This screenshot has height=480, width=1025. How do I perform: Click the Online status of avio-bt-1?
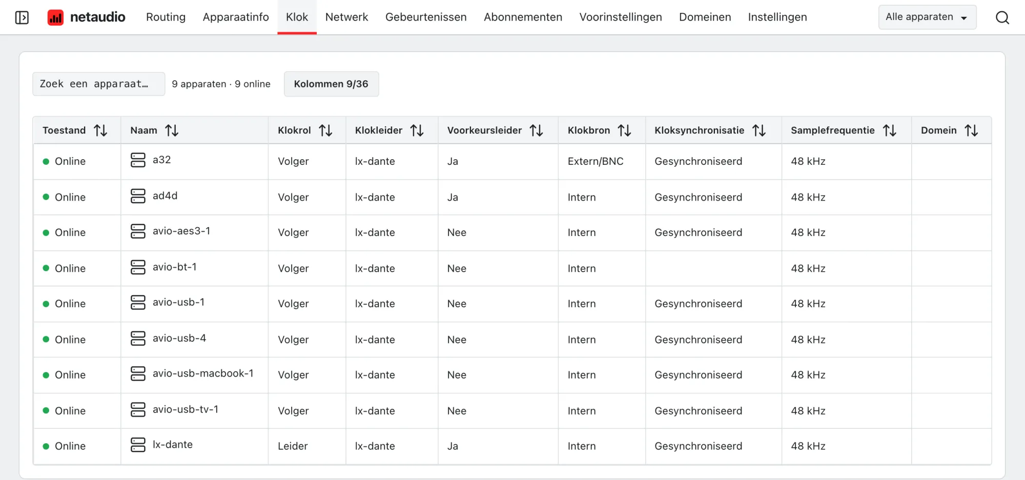coord(64,268)
